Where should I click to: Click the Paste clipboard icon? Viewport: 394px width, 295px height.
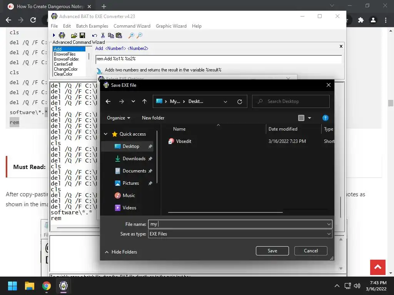(x=119, y=35)
